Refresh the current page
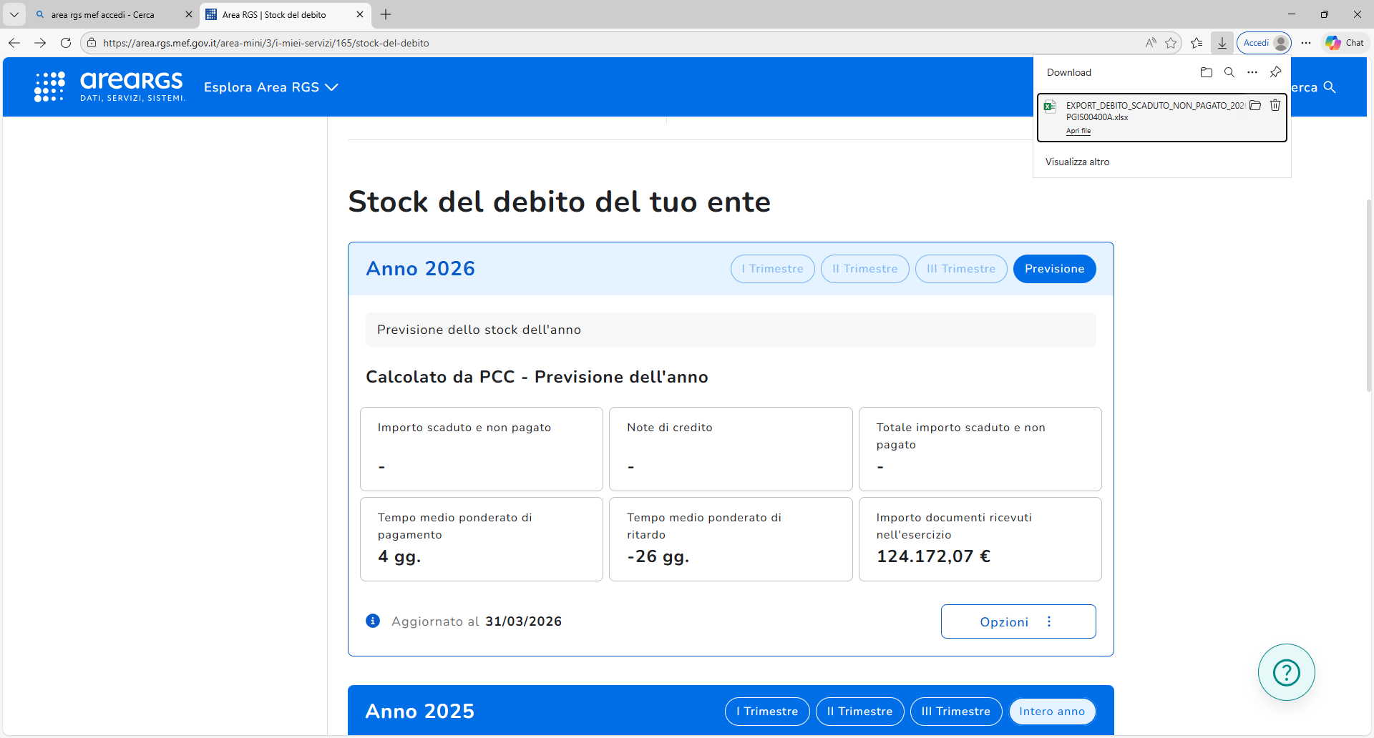 point(66,43)
